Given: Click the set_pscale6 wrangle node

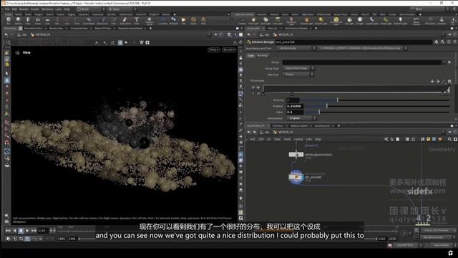Looking at the screenshot, I should 296,177.
